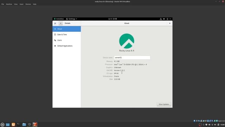The height and width of the screenshot is (127, 225).
Task: Open the VirtualBox Input menu
Action: coord(21,4)
